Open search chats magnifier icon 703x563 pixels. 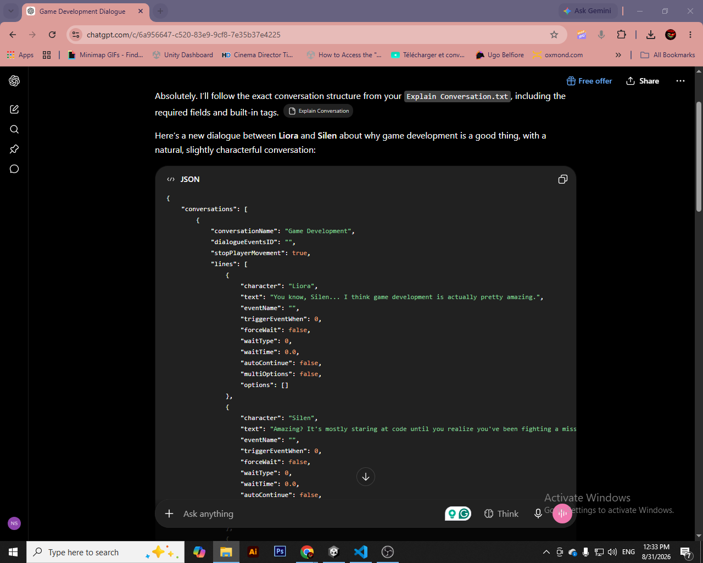(x=14, y=129)
